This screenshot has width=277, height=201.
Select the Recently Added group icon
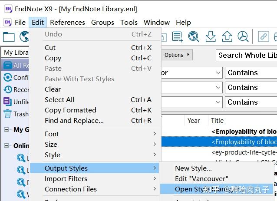pyautogui.click(x=7, y=90)
